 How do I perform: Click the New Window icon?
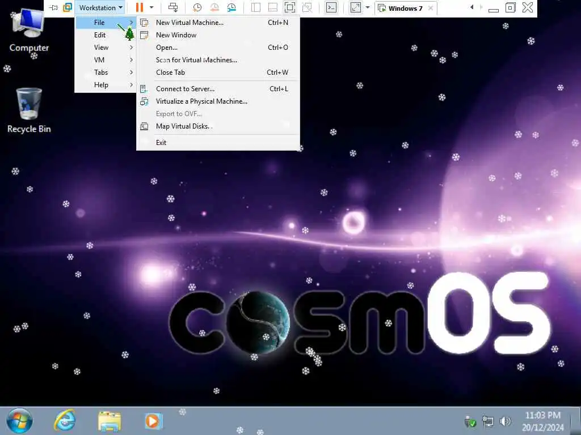(144, 35)
